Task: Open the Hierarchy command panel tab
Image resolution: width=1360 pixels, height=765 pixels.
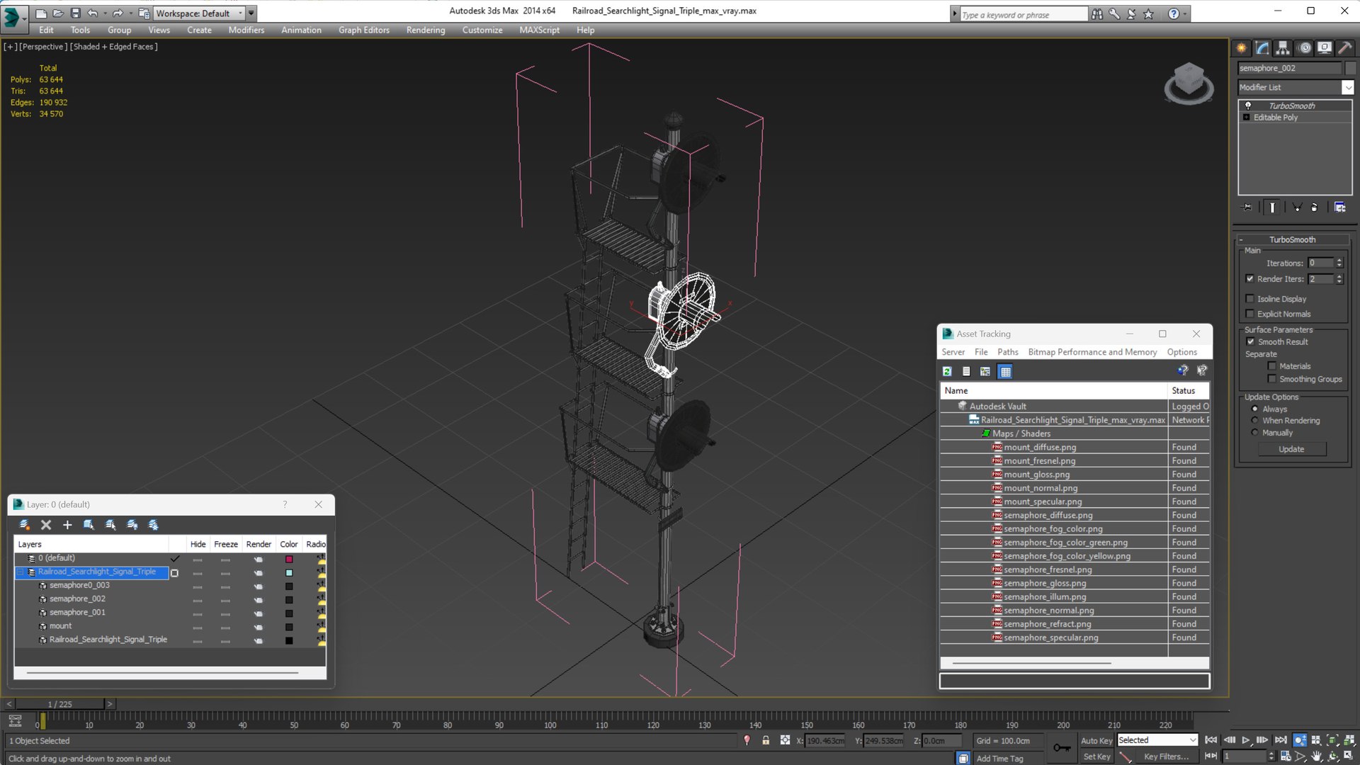Action: pos(1283,48)
